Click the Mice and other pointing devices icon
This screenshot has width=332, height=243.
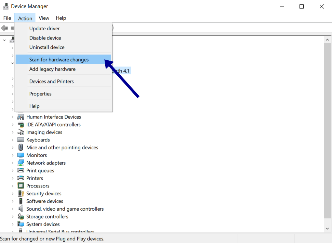click(21, 147)
